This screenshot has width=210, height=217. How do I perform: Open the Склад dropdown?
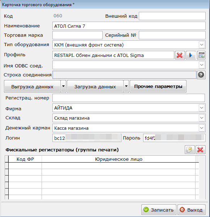coord(202,118)
